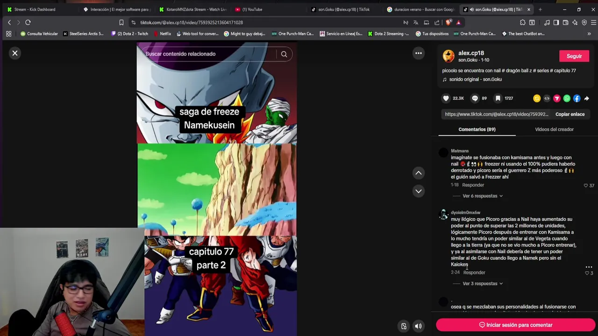
Task: Bookmark this page using the address bar bookmark icon
Action: [121, 22]
